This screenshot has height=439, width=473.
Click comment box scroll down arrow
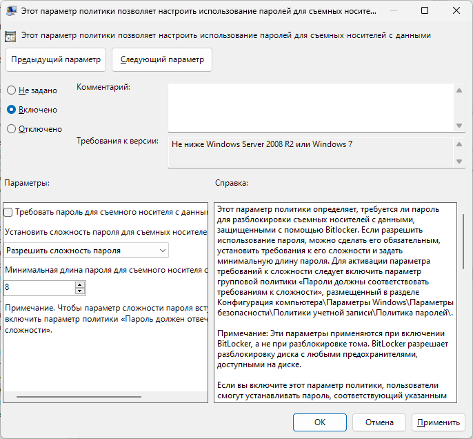pyautogui.click(x=459, y=126)
